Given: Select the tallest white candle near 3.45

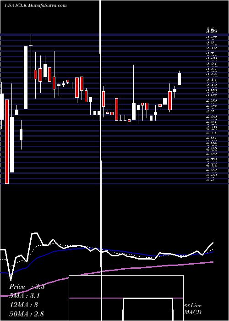Looking at the screenshot, I should (x=26, y=77).
